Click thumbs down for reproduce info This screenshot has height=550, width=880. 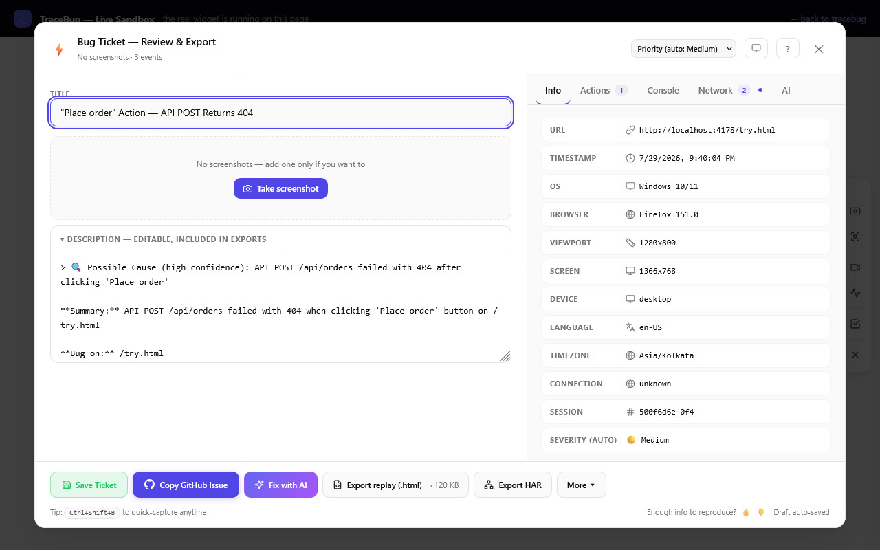(x=761, y=512)
